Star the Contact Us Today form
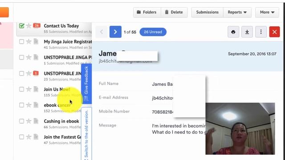 pos(28,26)
